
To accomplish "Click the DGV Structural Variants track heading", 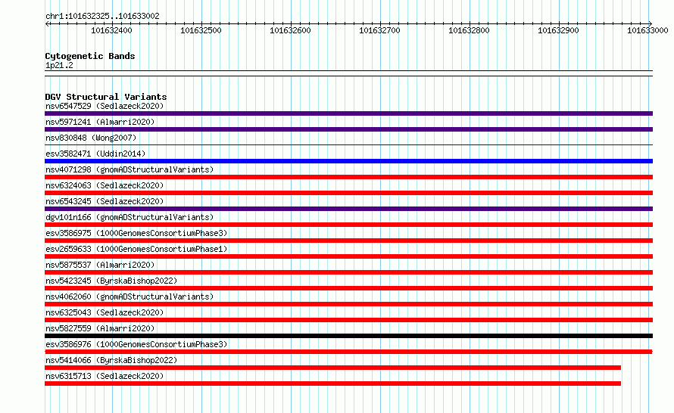I will [106, 97].
